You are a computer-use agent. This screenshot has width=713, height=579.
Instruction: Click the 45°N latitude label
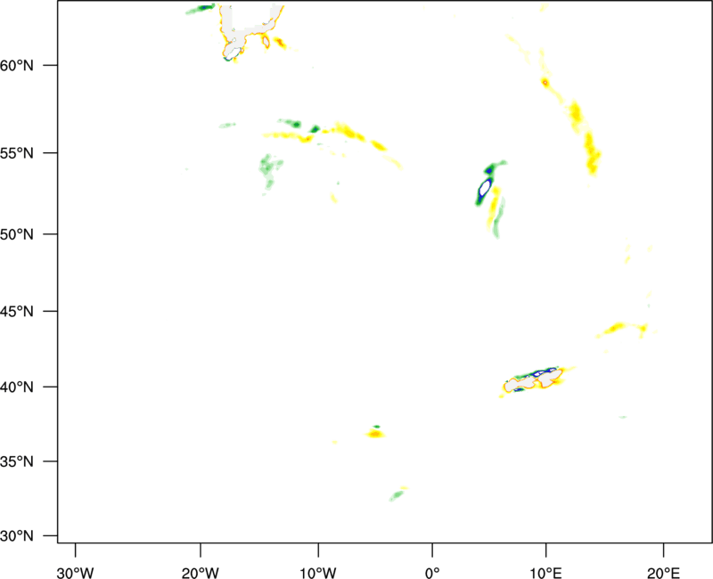click(x=17, y=311)
